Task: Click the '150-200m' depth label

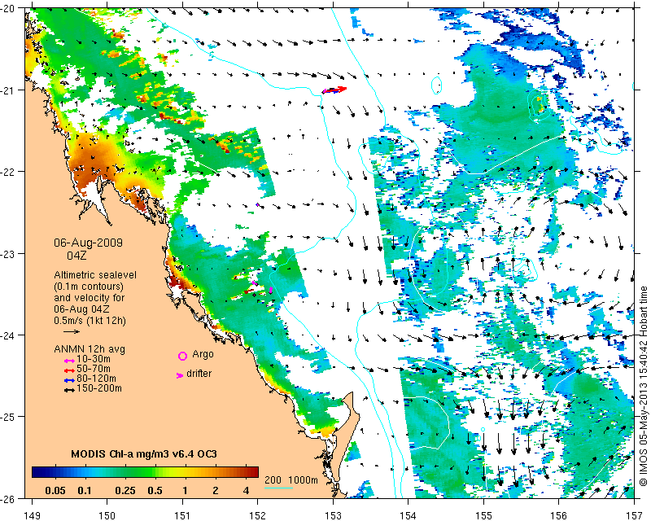Action: click(99, 388)
